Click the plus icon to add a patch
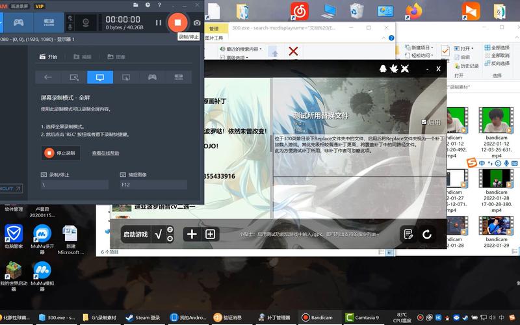520x325 pixels. pyautogui.click(x=191, y=234)
